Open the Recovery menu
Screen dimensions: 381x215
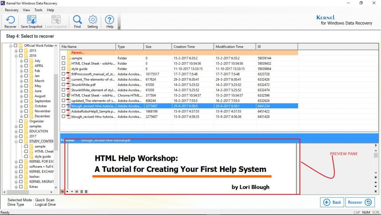pos(12,10)
